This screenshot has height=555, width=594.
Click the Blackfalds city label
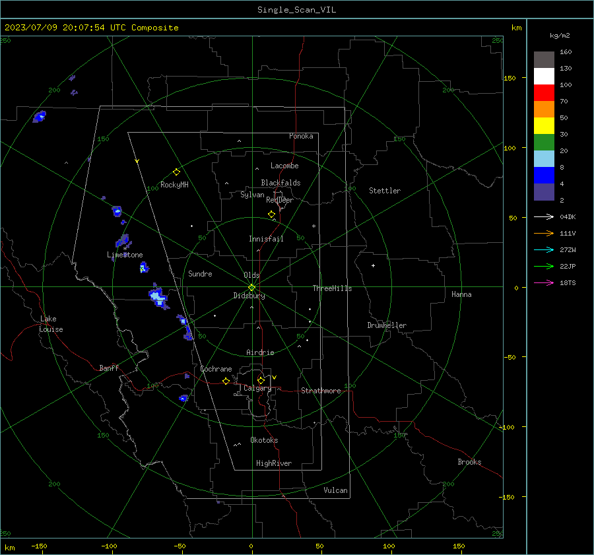click(280, 183)
